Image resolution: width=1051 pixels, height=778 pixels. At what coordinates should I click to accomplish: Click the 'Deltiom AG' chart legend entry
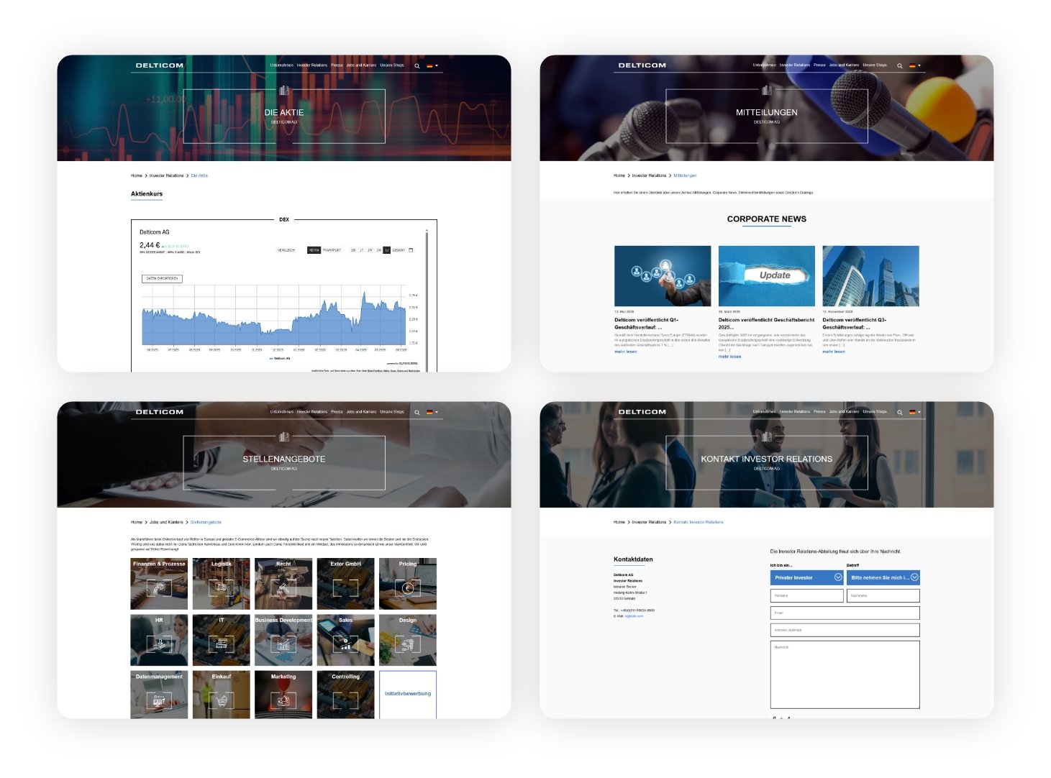[x=280, y=358]
